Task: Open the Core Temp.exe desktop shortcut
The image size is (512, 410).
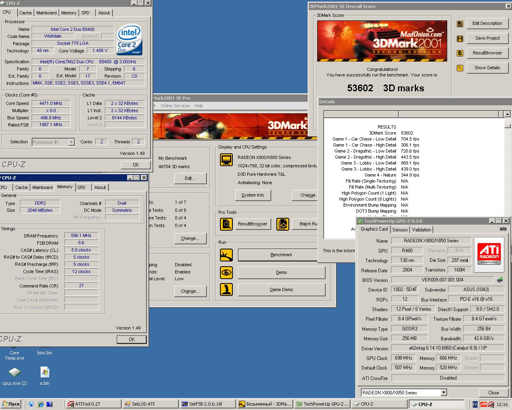Action: (14, 355)
